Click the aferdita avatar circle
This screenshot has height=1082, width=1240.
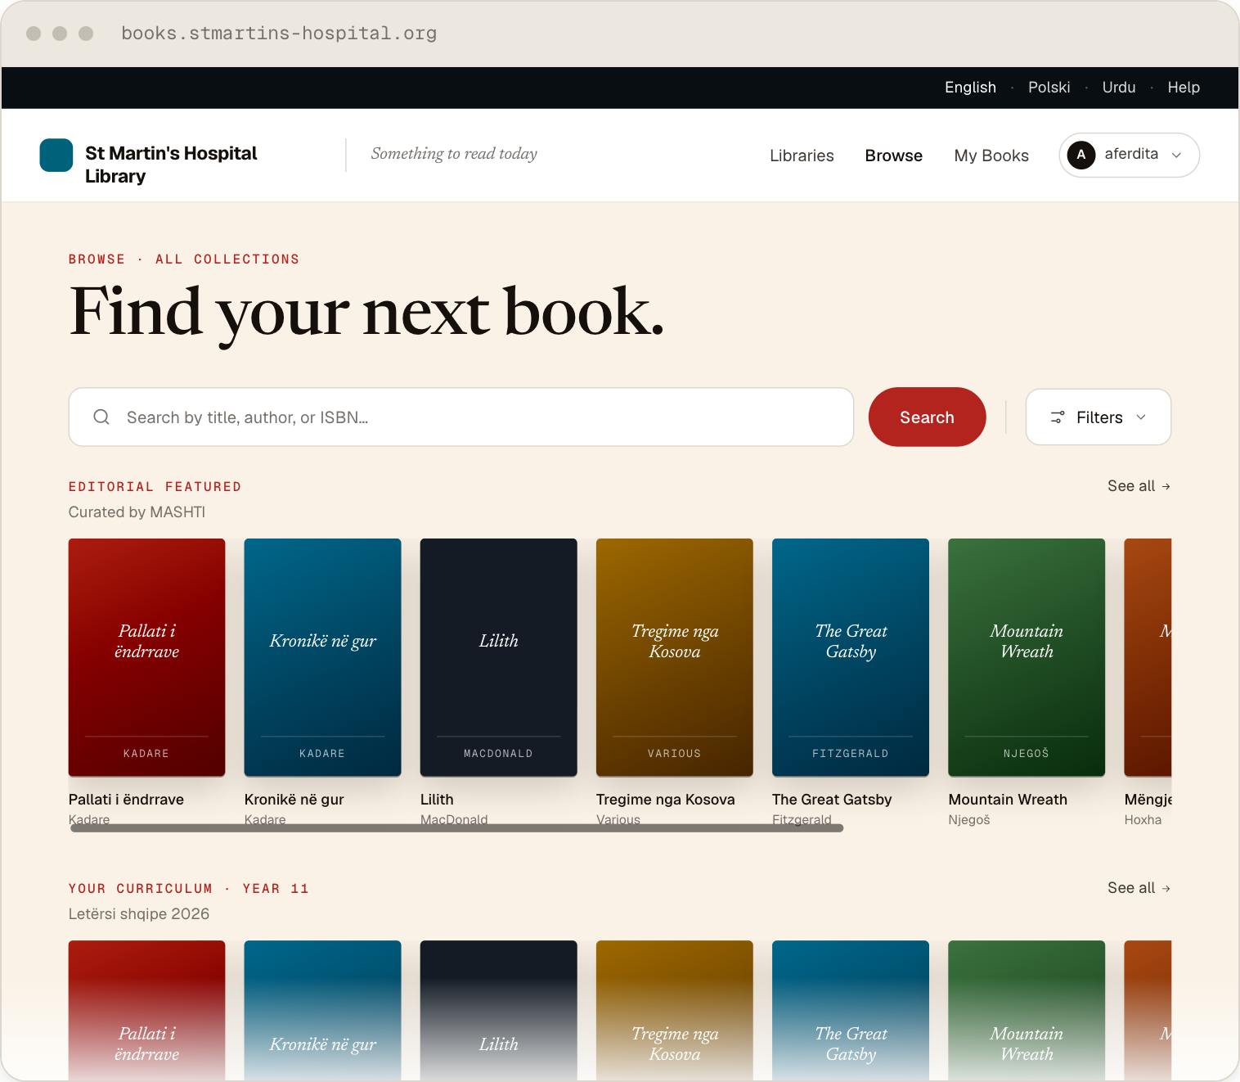(1081, 155)
